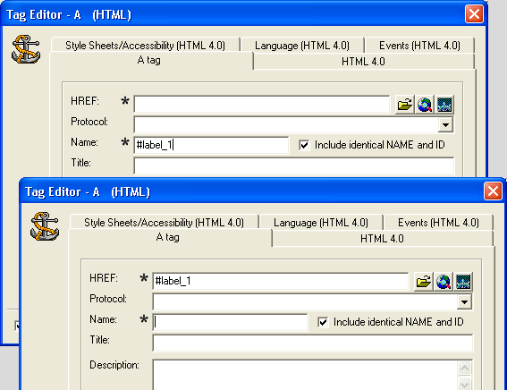Click the rightmost HREF icon in the front dialog
507x390 pixels.
[x=463, y=282]
